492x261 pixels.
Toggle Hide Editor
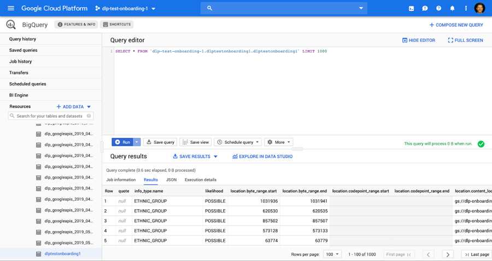(x=419, y=40)
